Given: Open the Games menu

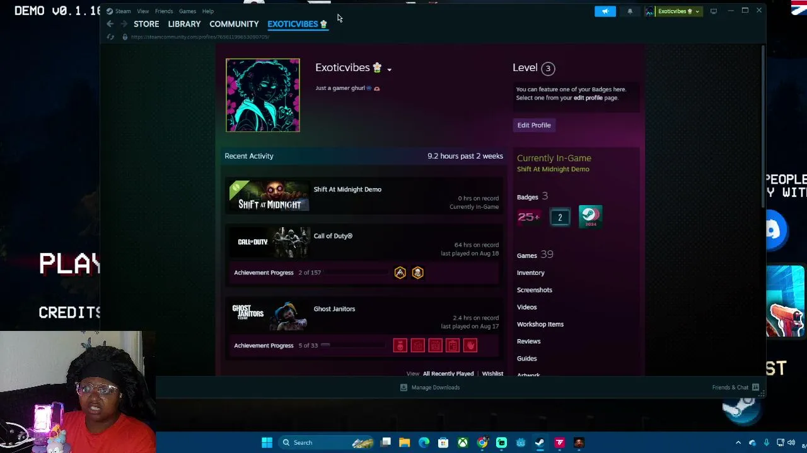Looking at the screenshot, I should point(187,11).
